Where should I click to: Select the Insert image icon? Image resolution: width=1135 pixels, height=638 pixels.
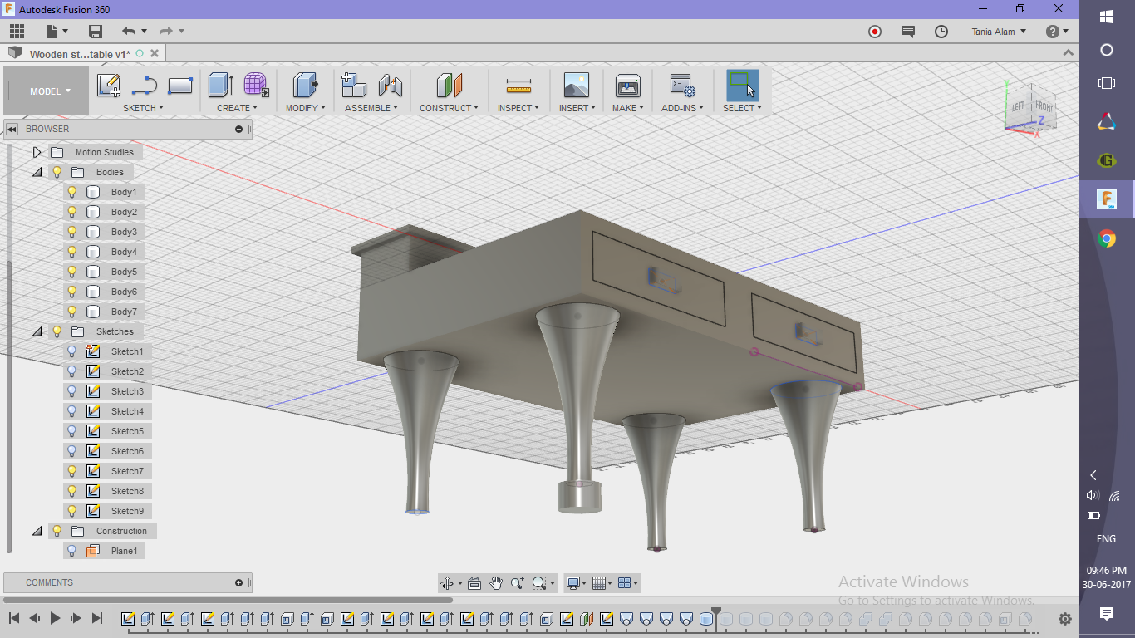[576, 86]
